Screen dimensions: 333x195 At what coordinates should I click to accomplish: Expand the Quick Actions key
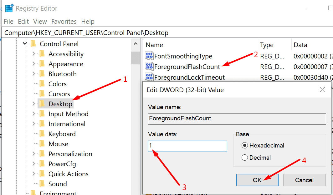(x=33, y=173)
